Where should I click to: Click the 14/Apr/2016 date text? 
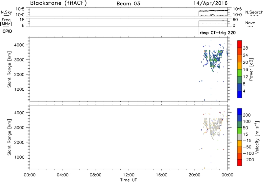(210, 3)
